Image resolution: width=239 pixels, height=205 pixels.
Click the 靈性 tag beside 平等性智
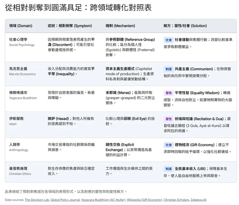169,93
